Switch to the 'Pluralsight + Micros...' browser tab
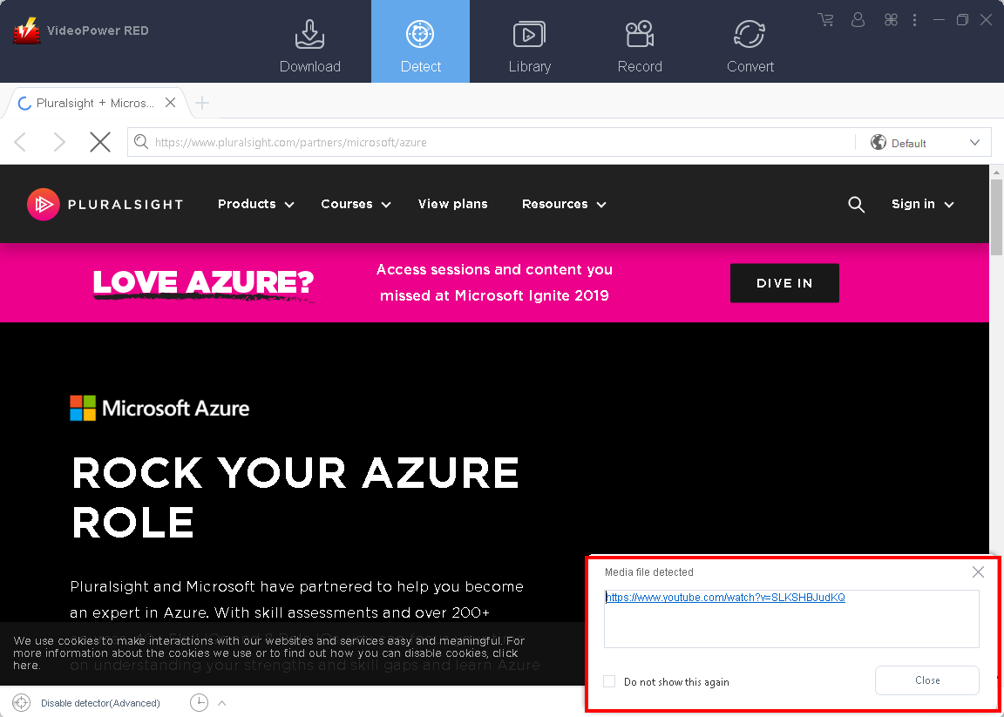Viewport: 1004px width, 717px height. (92, 102)
